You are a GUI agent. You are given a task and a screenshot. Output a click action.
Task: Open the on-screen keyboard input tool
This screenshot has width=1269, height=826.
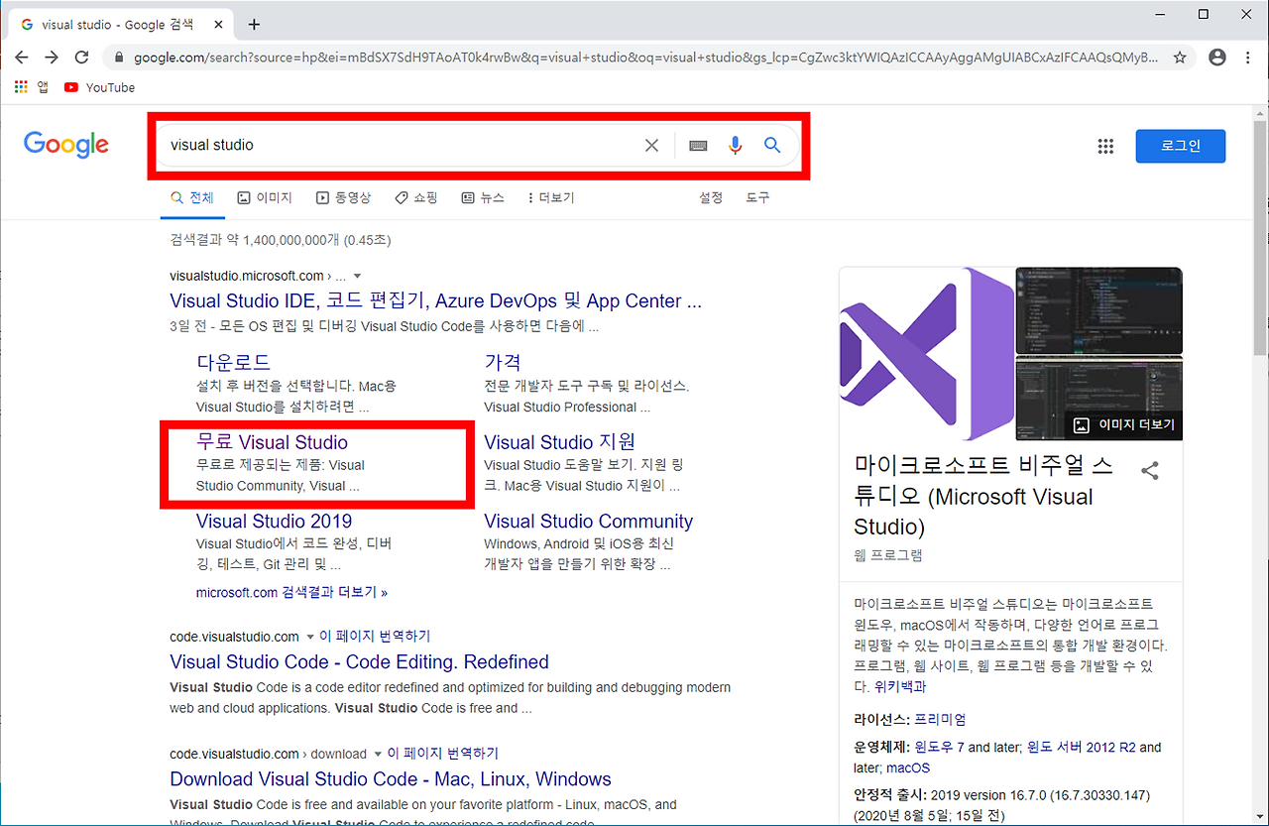[698, 146]
